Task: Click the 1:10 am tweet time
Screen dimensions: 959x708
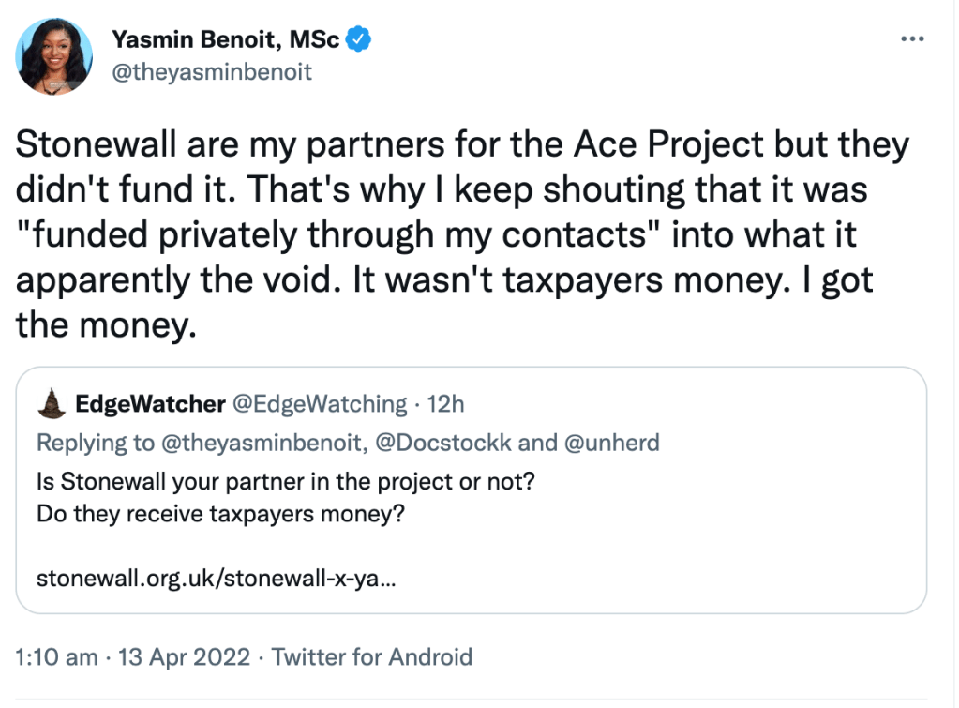Action: click(x=57, y=657)
